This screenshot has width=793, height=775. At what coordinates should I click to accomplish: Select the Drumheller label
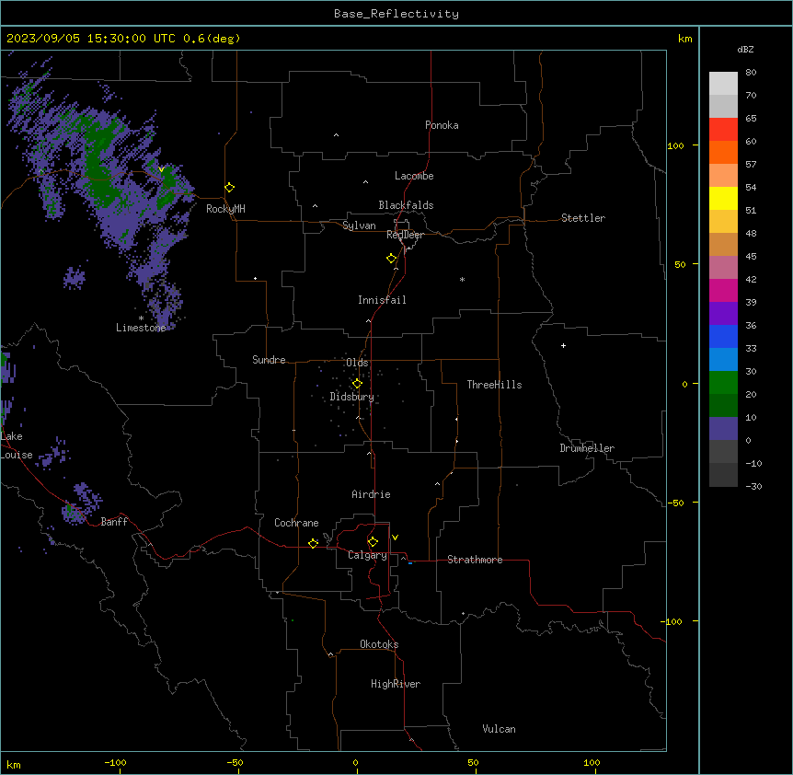point(587,448)
